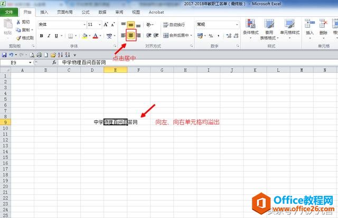Click the Wrap Text (自动换行) button
Image resolution: width=338 pixels, height=218 pixels.
(174, 24)
